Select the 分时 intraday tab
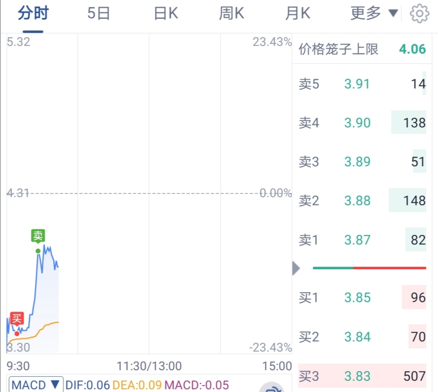 33,13
